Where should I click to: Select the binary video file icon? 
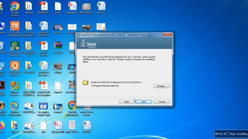[58, 29]
